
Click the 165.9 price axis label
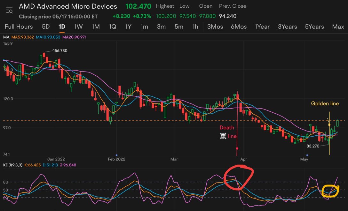point(8,43)
